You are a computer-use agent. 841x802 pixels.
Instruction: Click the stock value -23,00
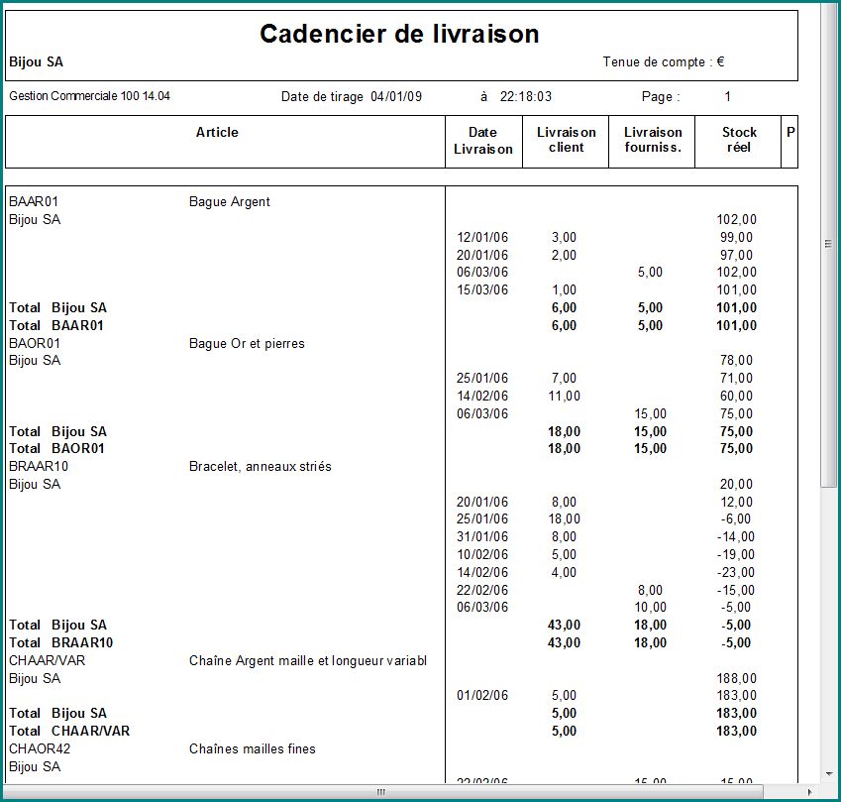(x=735, y=573)
